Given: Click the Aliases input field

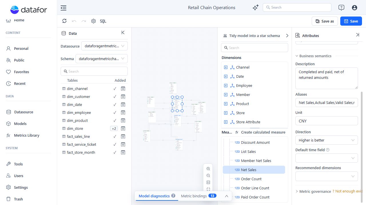Looking at the screenshot, I should tap(327, 102).
